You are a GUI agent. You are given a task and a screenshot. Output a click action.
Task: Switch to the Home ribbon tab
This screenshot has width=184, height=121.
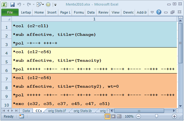point(39,12)
